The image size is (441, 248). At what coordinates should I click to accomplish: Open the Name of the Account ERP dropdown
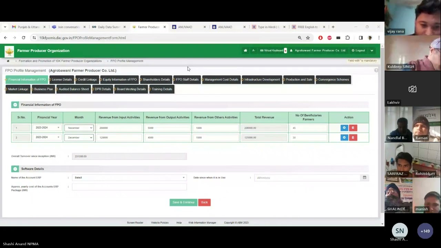pos(129,178)
